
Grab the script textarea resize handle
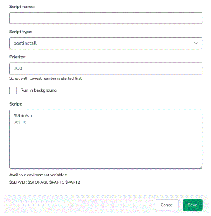[201, 167]
